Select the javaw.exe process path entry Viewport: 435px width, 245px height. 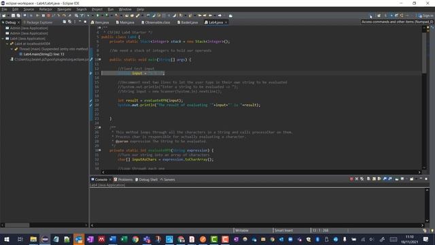point(50,59)
